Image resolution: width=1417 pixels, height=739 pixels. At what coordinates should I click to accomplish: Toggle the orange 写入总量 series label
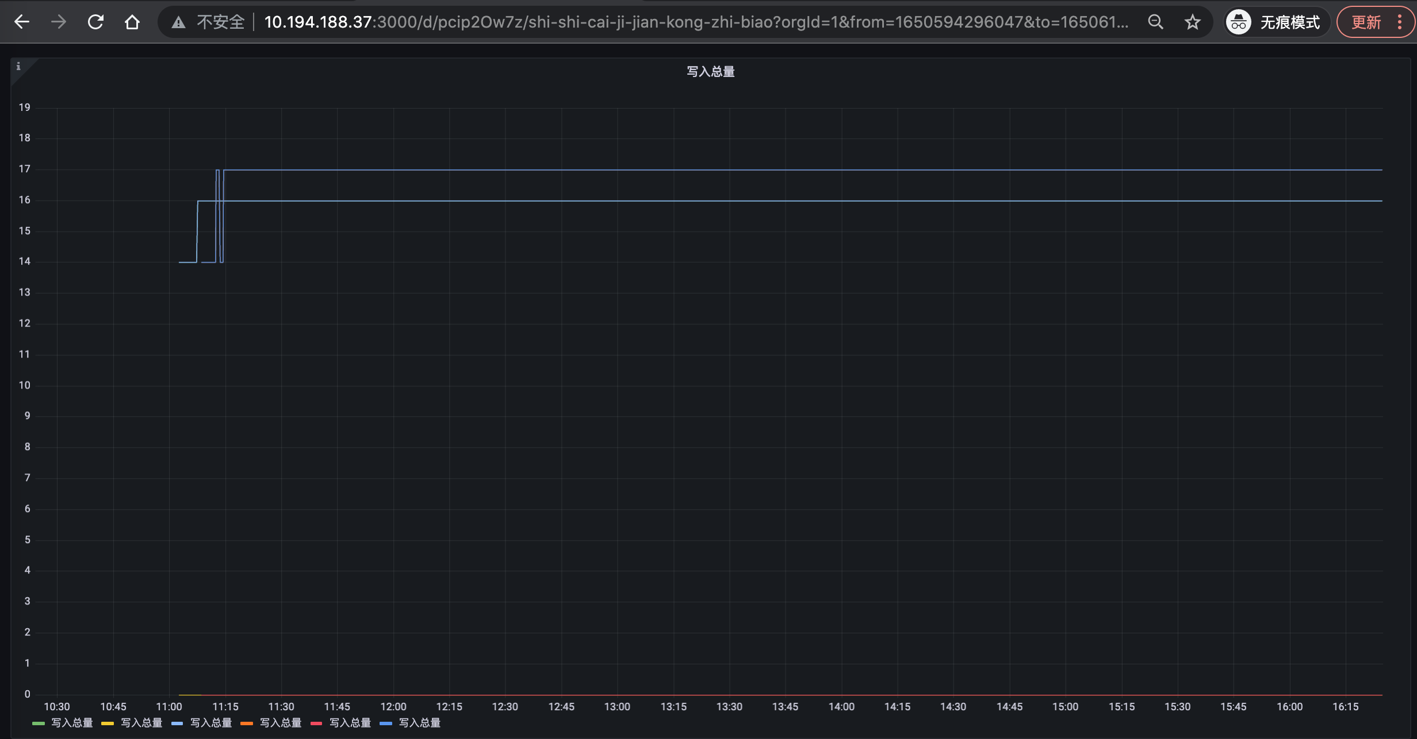(x=280, y=723)
